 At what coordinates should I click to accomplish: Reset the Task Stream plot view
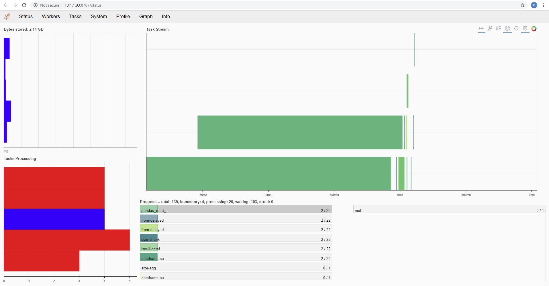tap(516, 29)
